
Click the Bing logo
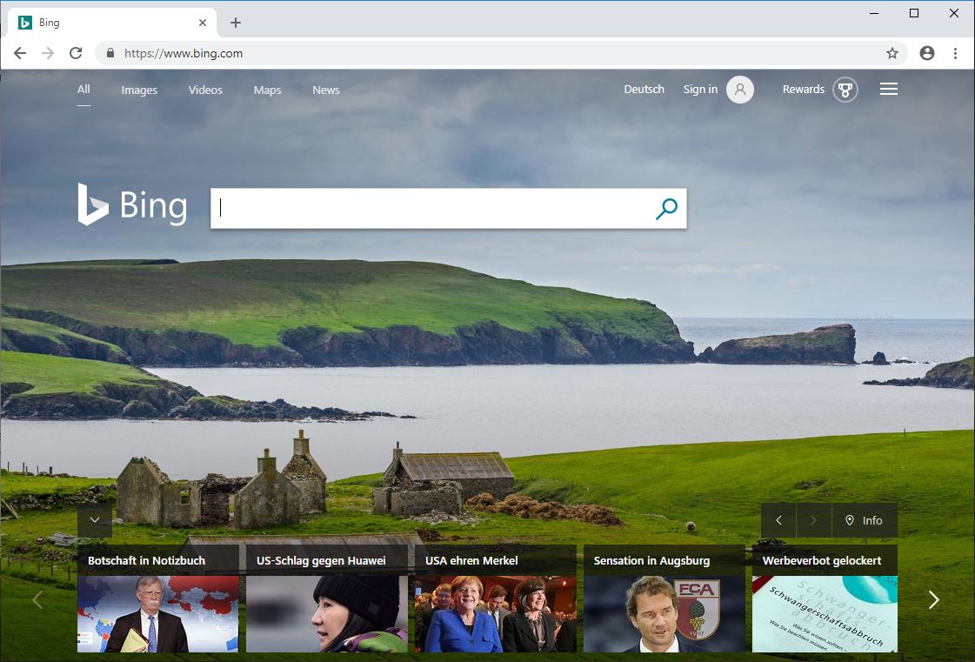pos(132,204)
